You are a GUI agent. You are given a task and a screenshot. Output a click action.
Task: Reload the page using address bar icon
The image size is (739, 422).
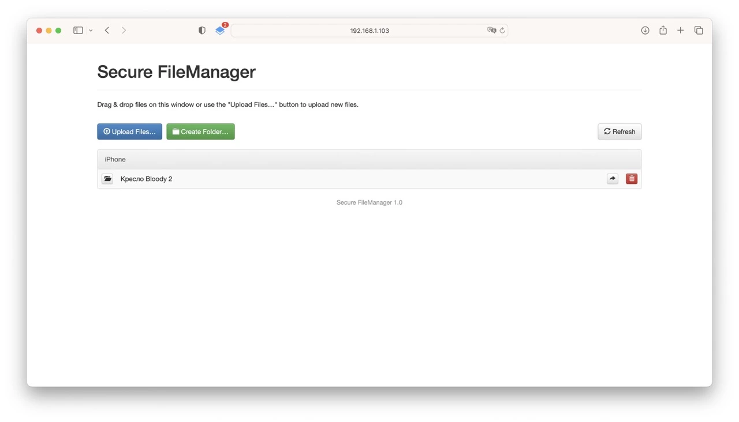coord(502,31)
